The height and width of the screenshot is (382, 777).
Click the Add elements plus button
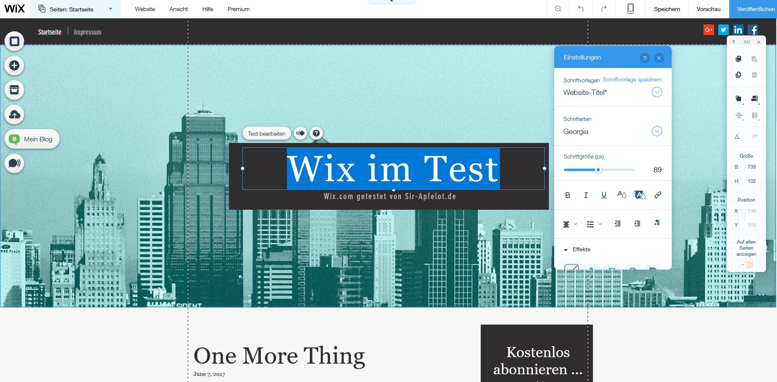(x=14, y=66)
